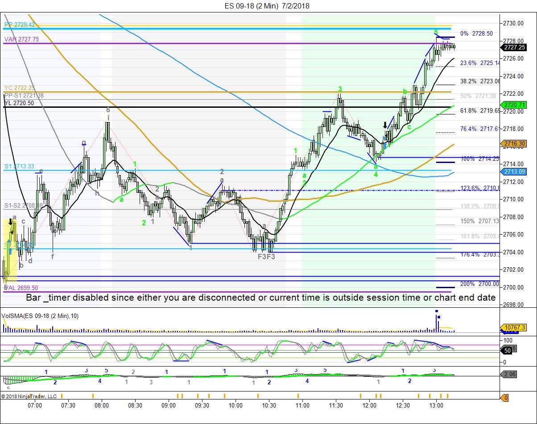The image size is (537, 424).
Task: Select the PP 2729.42 pivot line label
Action: click(20, 24)
